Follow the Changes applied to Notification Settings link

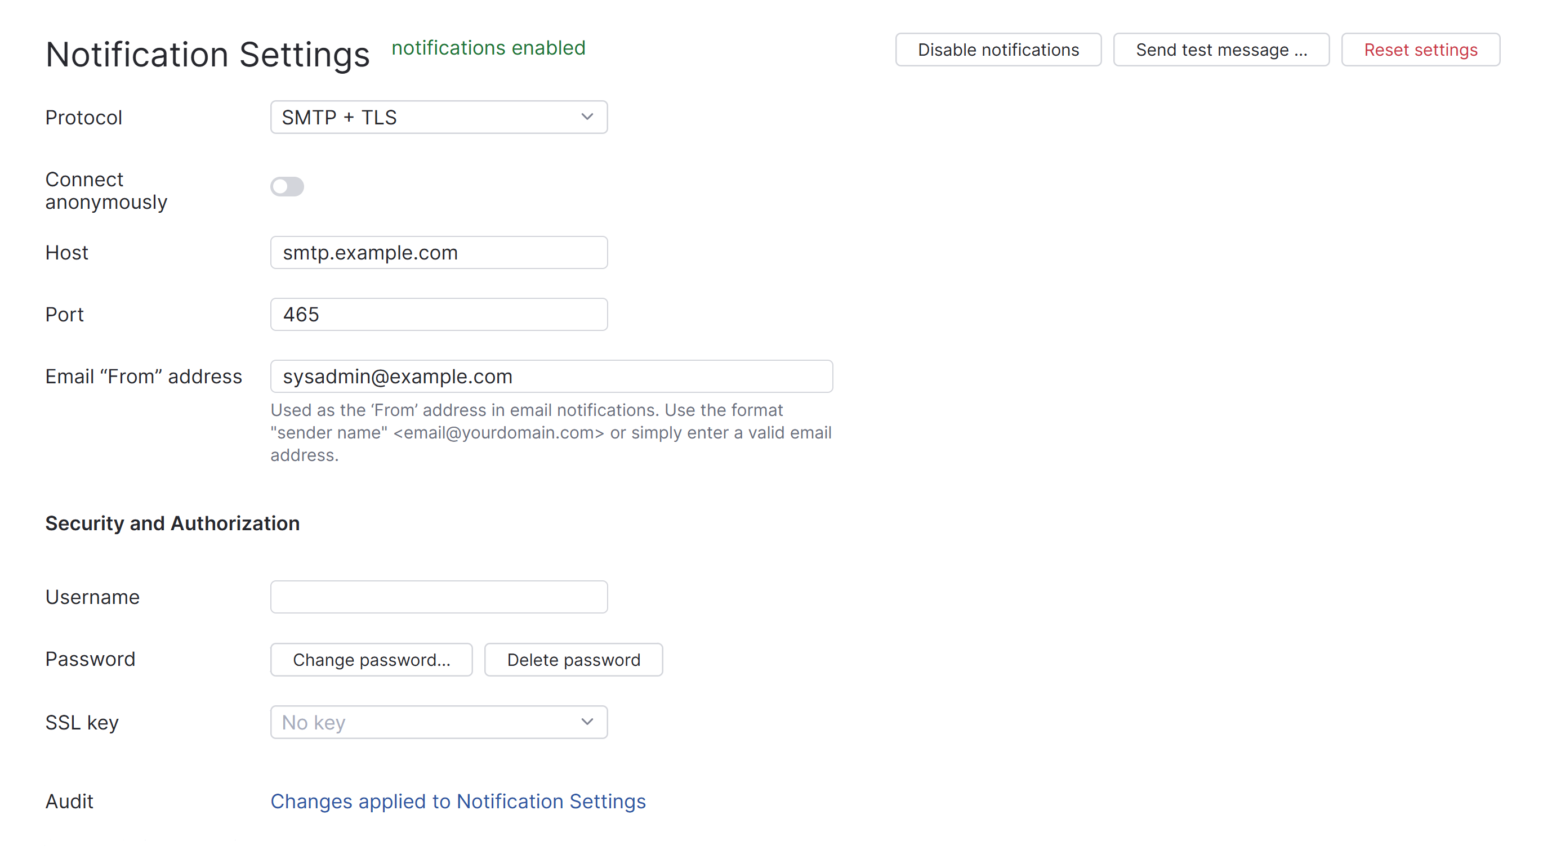[x=458, y=801]
